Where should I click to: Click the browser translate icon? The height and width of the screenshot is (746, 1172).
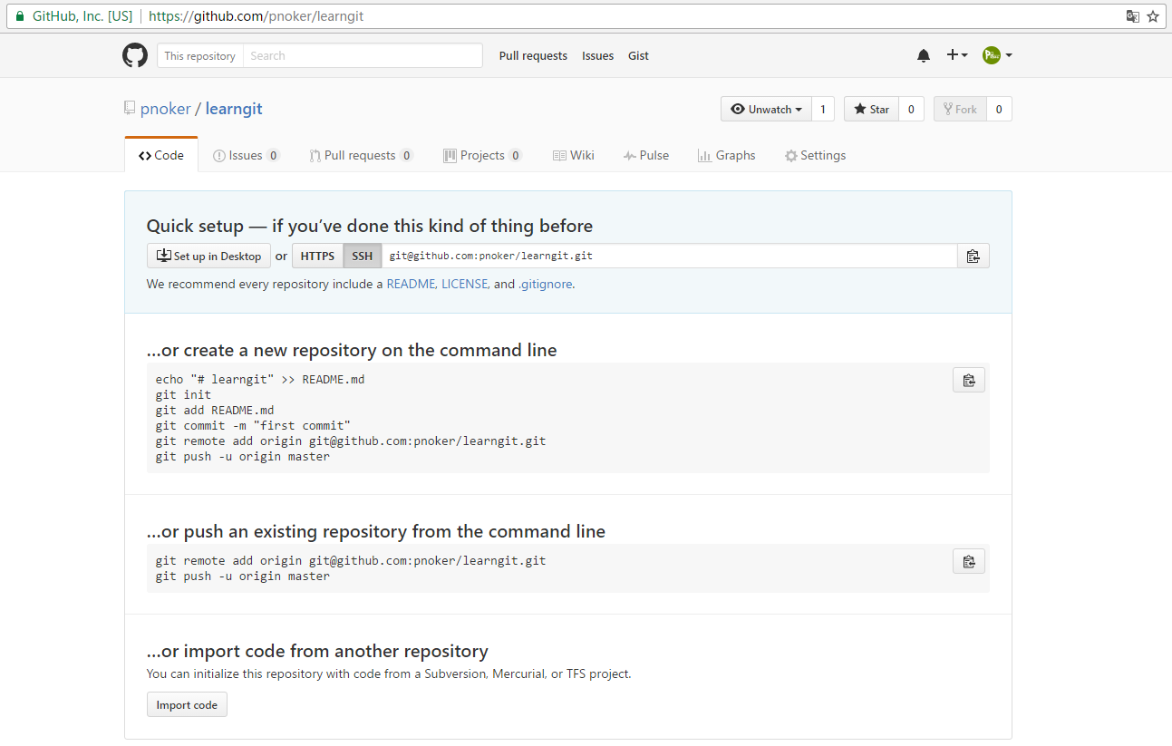click(1132, 16)
